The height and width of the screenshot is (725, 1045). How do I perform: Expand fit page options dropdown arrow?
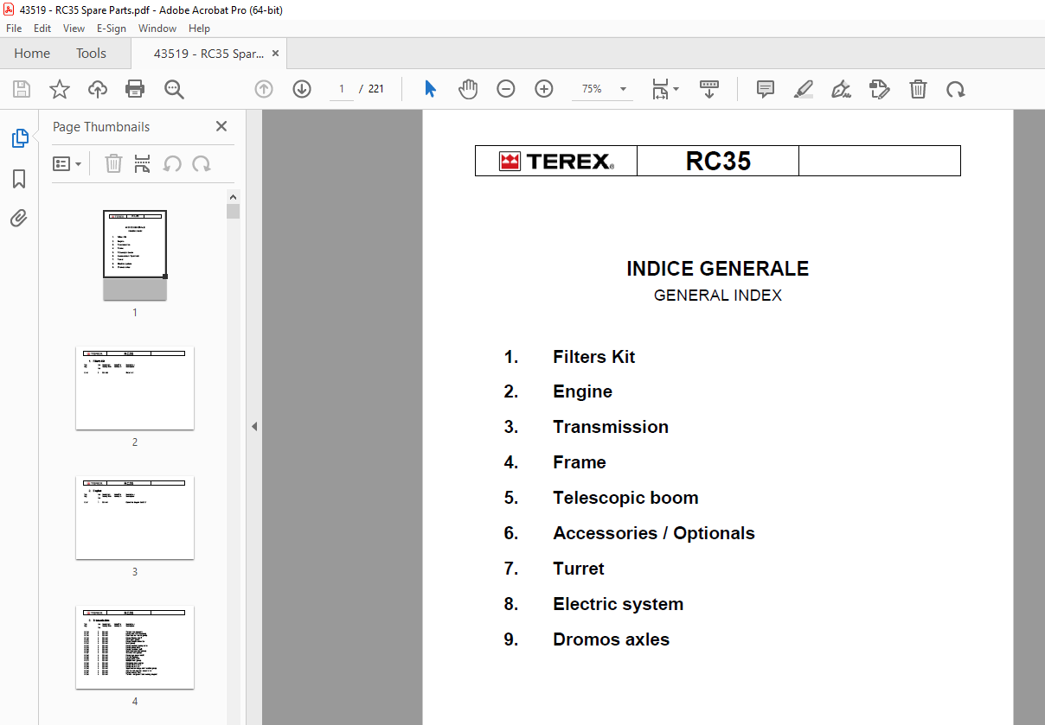676,89
